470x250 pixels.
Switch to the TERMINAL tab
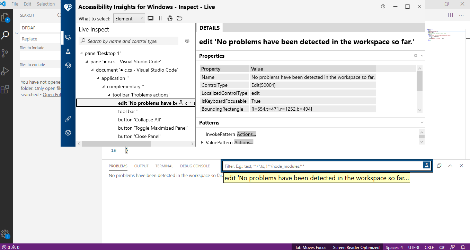pyautogui.click(x=164, y=166)
